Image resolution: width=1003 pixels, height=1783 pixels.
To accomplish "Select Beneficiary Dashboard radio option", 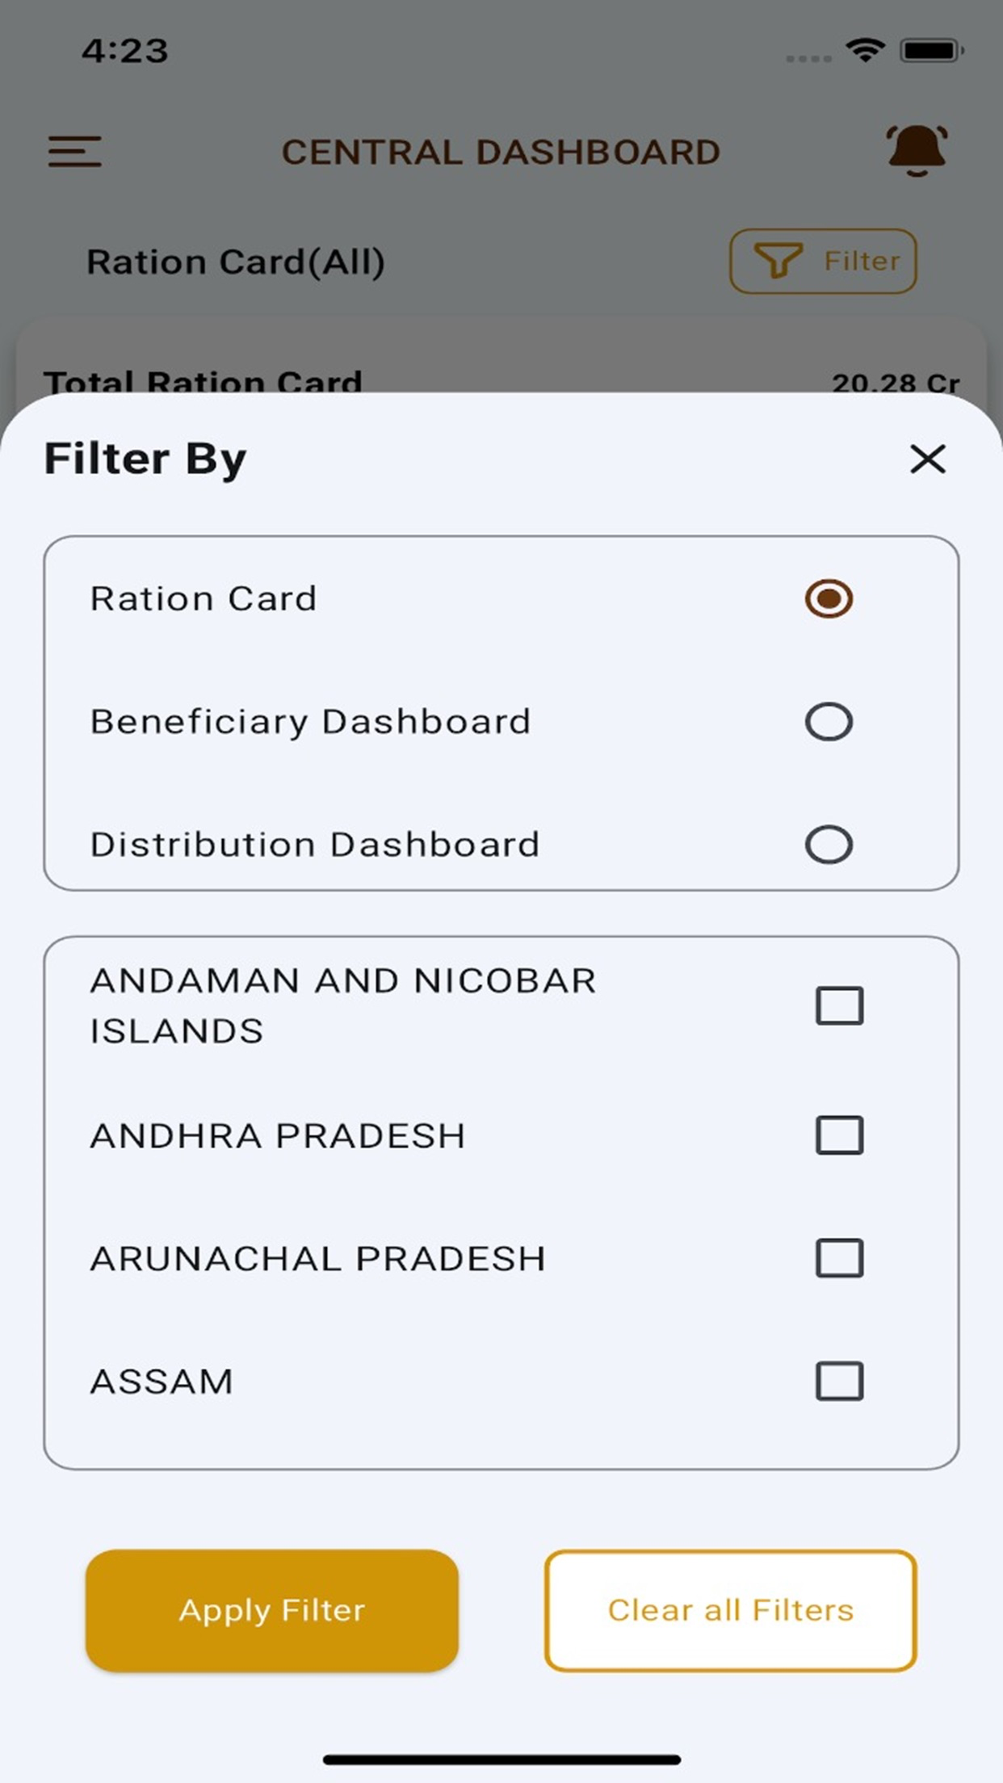I will click(x=829, y=721).
